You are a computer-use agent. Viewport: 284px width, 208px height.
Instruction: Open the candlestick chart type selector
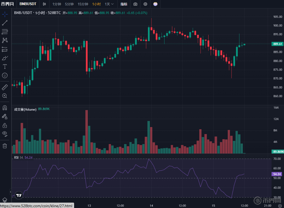[44, 4]
